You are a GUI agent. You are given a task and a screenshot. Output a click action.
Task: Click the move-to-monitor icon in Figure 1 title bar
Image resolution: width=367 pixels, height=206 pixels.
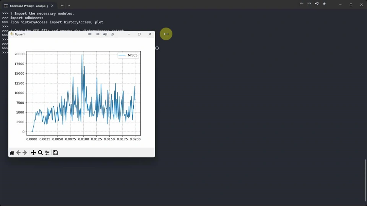coord(105,34)
